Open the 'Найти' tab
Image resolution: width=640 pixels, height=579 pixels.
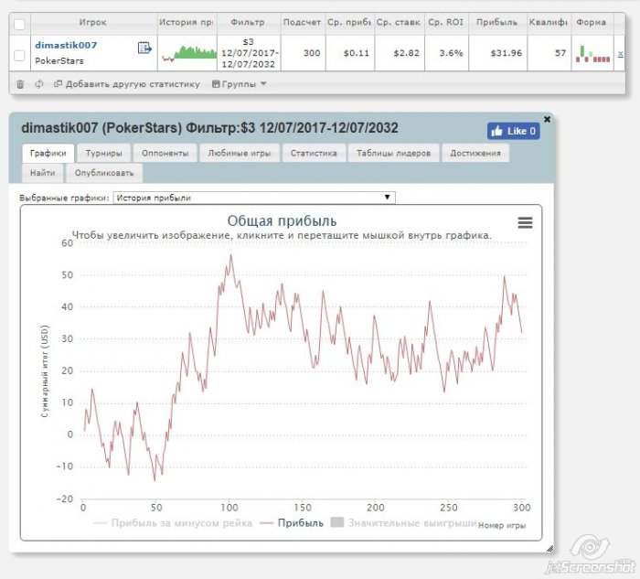pos(42,173)
